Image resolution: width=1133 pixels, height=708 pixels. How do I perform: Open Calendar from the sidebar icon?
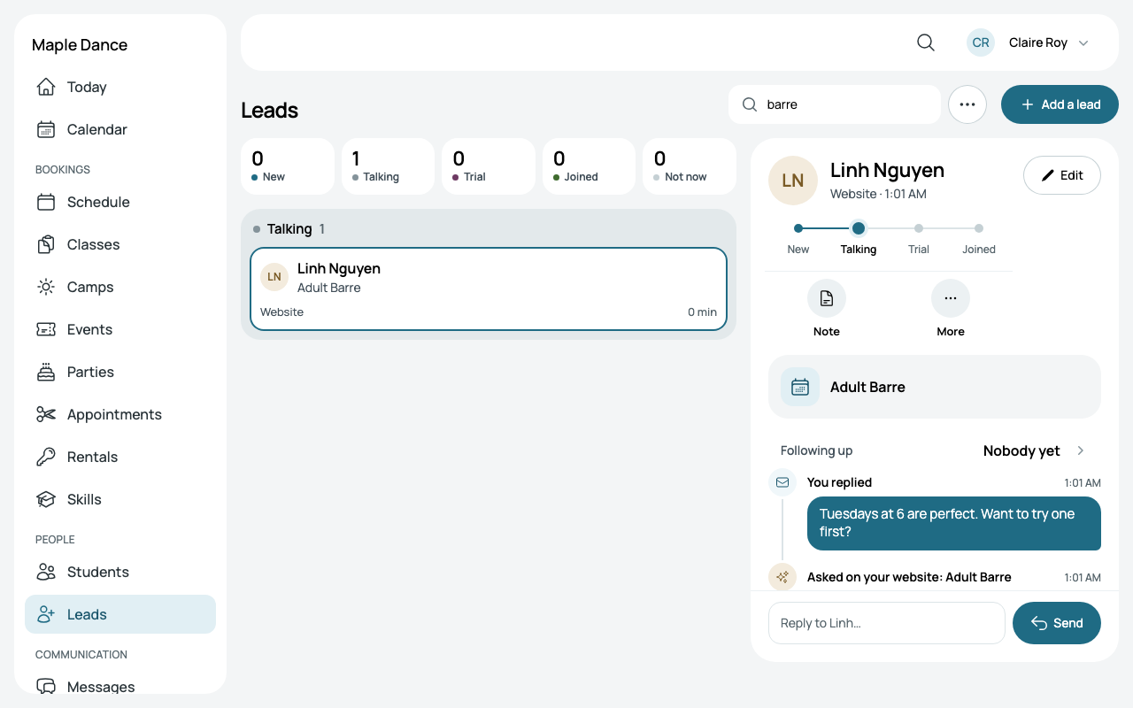coord(46,129)
